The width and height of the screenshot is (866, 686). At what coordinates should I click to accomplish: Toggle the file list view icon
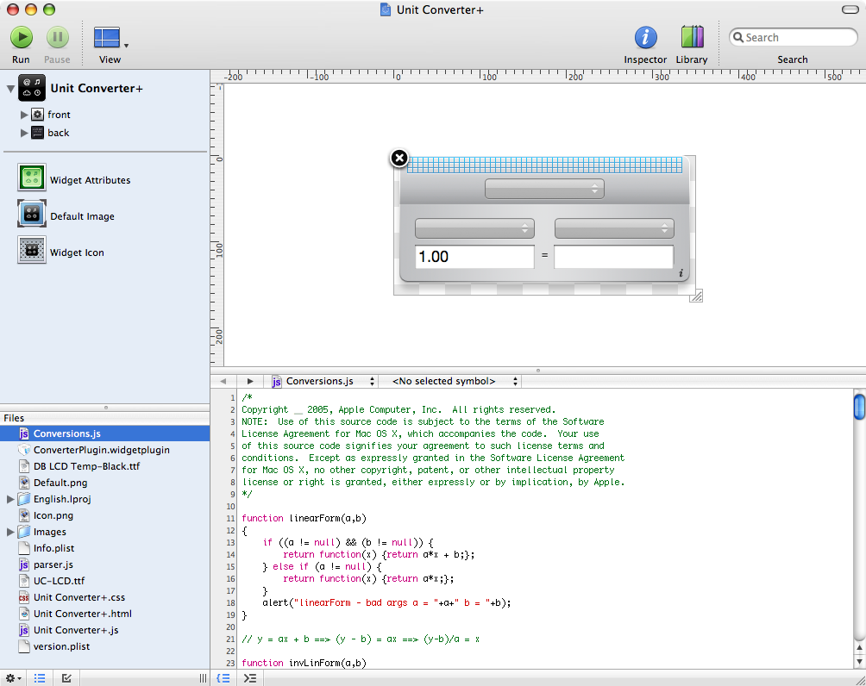(40, 678)
